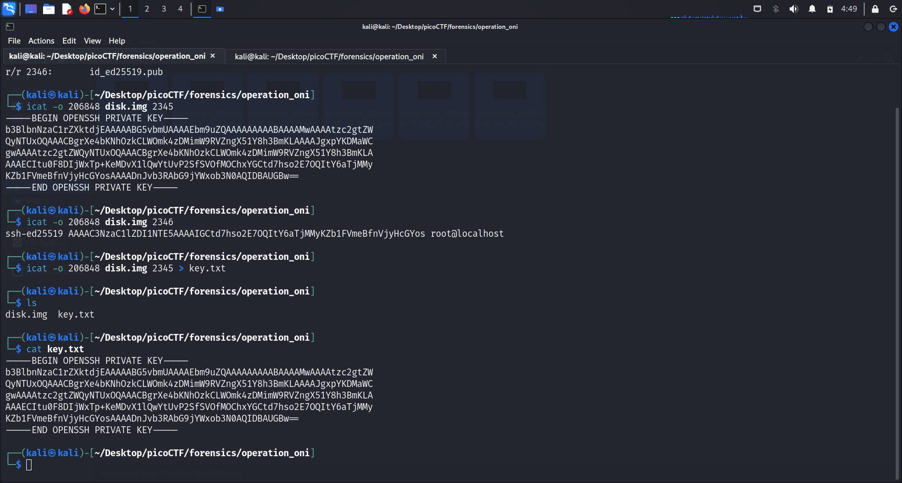Launch the file manager from the panel
Screen dimensions: 902x483
coord(49,9)
